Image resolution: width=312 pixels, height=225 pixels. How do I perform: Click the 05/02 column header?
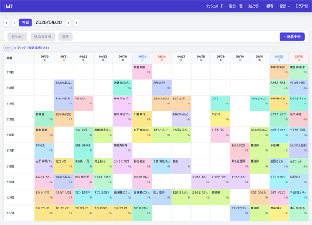pyautogui.click(x=279, y=58)
